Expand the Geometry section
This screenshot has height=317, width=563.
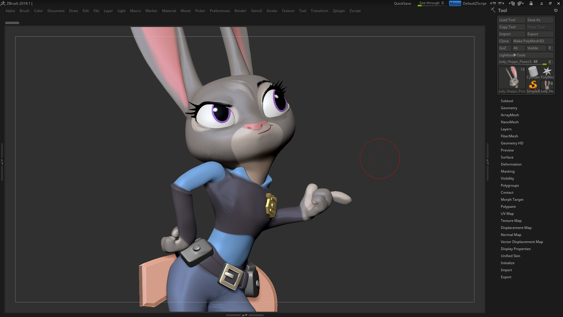[509, 108]
